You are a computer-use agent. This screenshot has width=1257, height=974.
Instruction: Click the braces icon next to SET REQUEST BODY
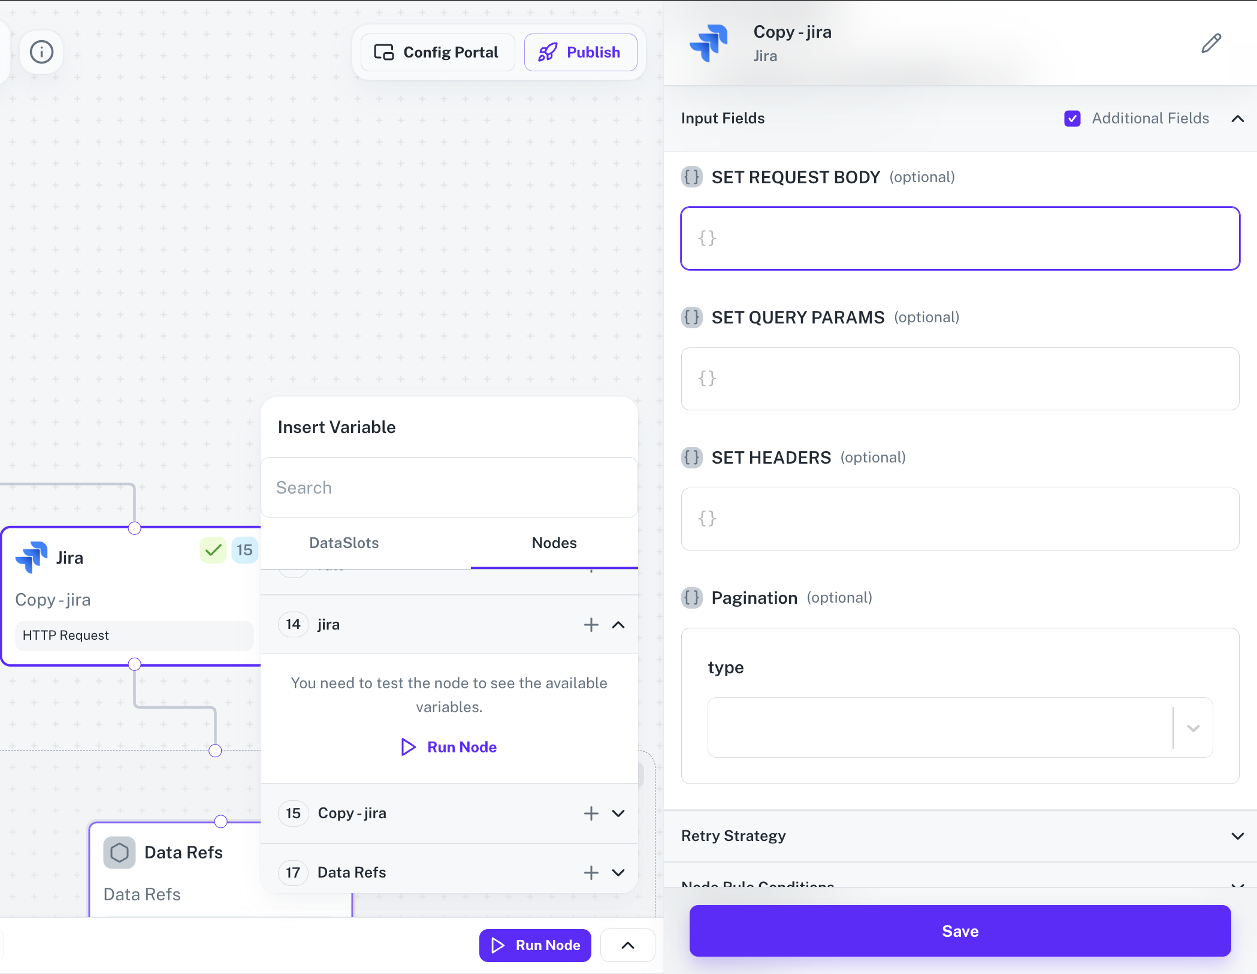692,177
